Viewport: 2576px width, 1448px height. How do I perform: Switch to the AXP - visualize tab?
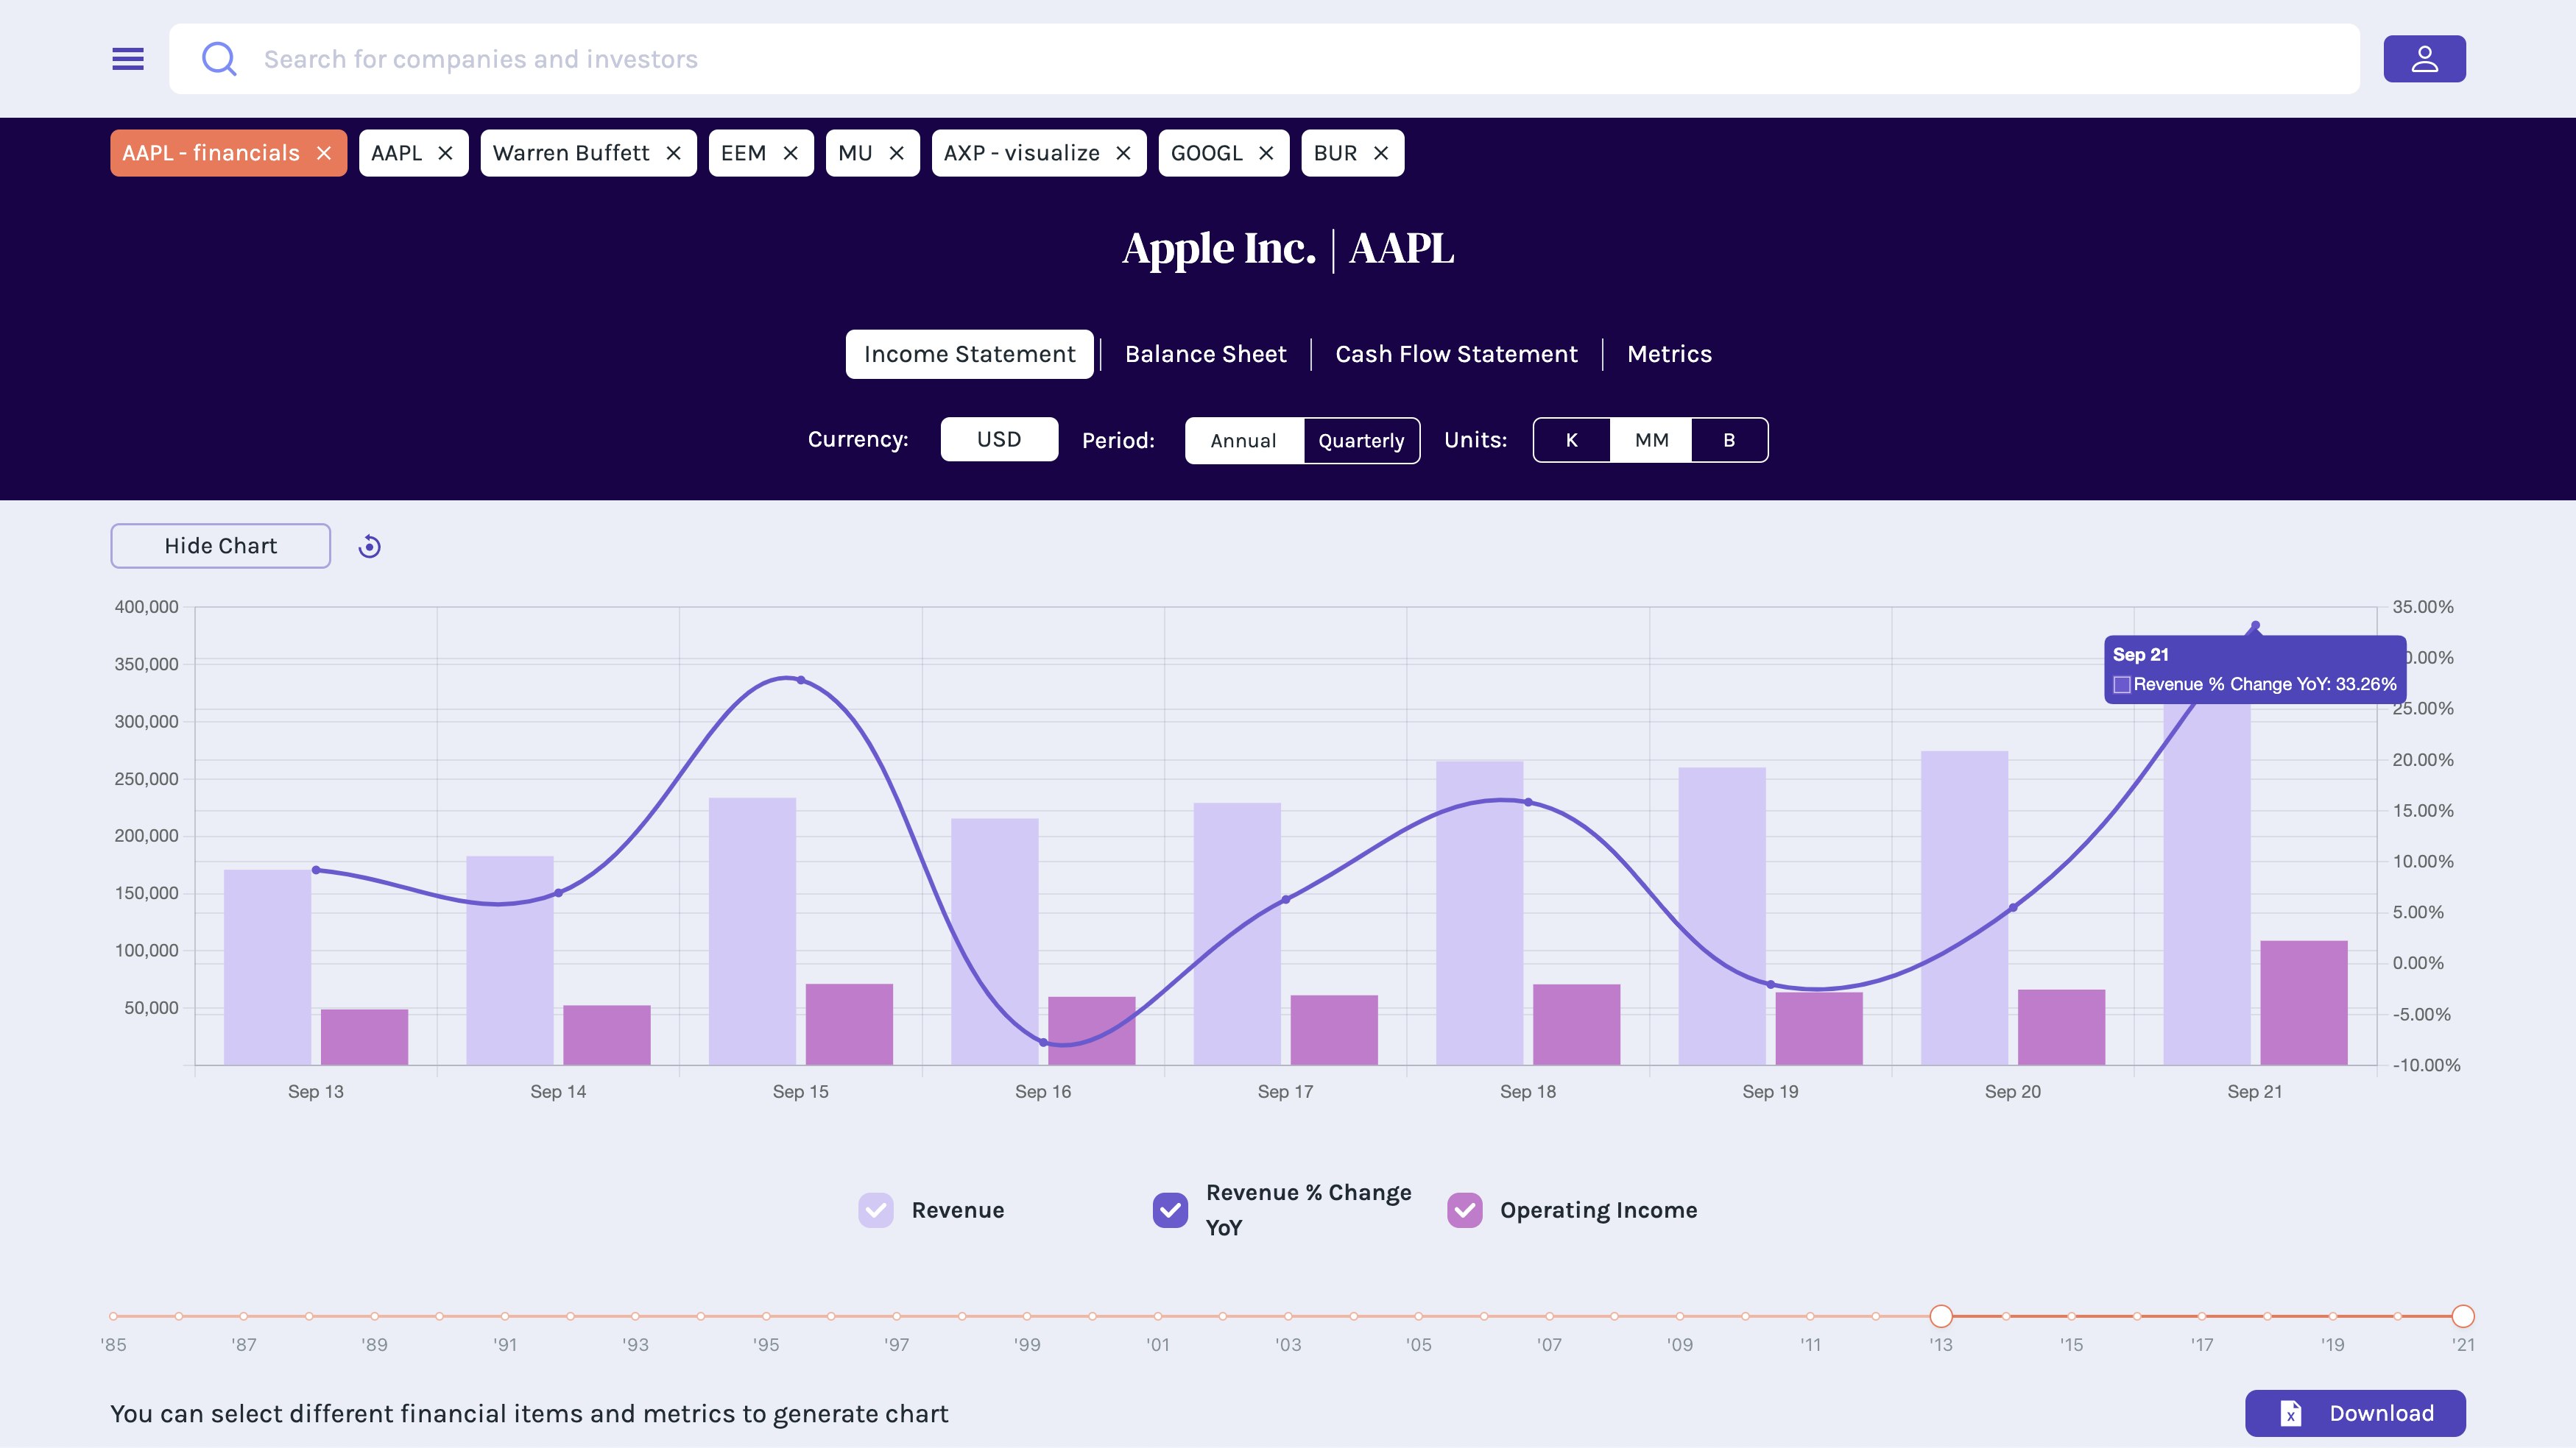click(1022, 153)
